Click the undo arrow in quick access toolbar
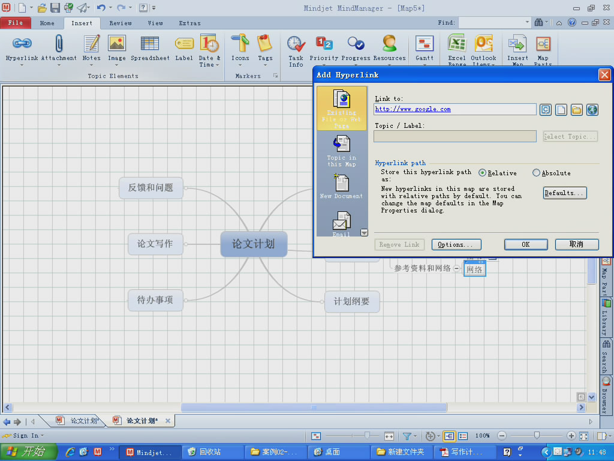The image size is (614, 461). point(101,7)
